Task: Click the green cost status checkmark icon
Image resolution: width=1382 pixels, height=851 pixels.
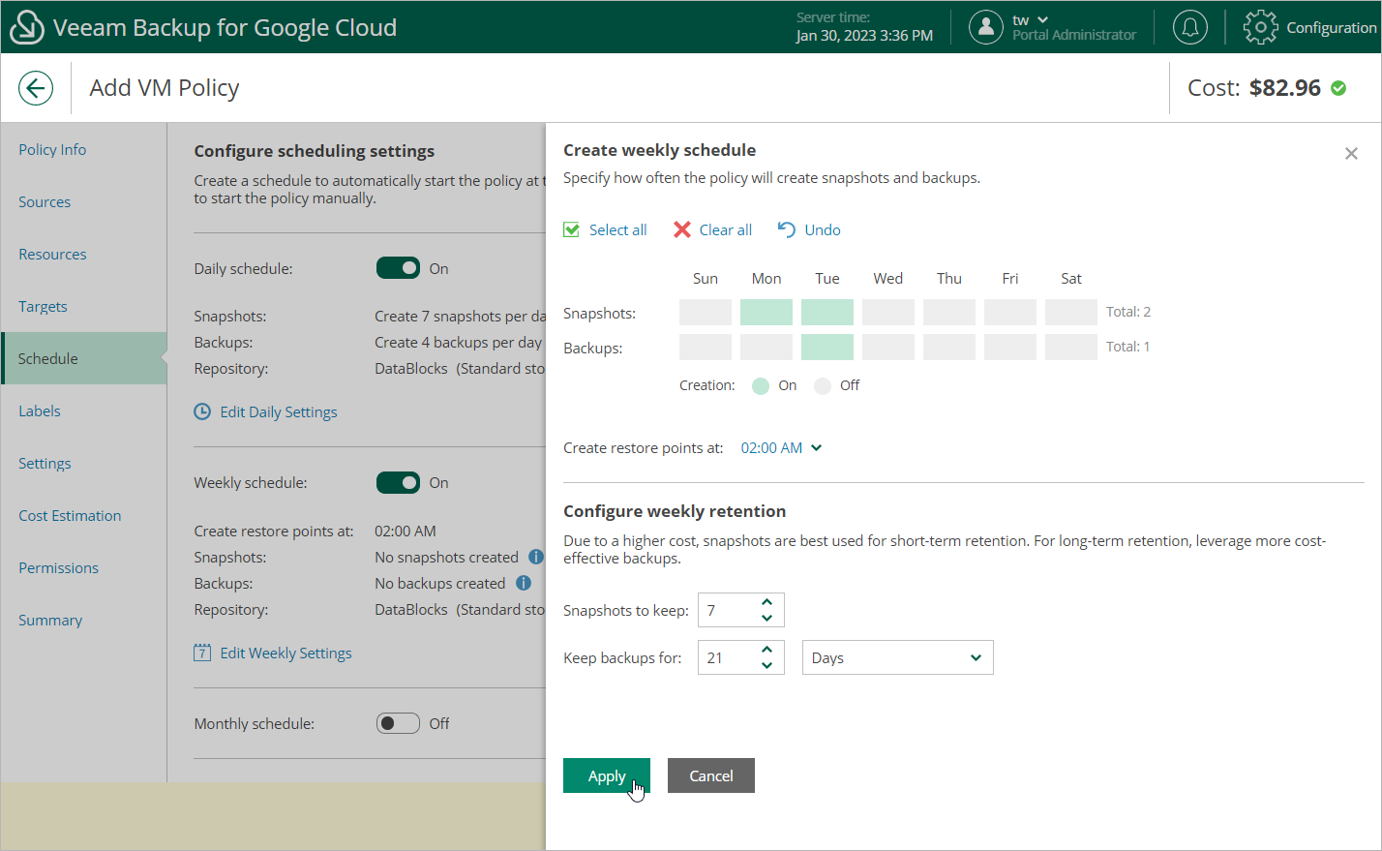Action: 1338,88
